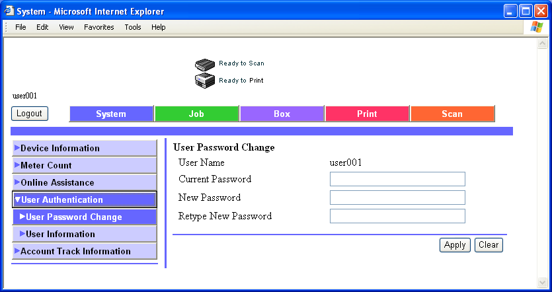Switch to the Print tab
Viewport: 552px width, 292px height.
click(x=367, y=114)
